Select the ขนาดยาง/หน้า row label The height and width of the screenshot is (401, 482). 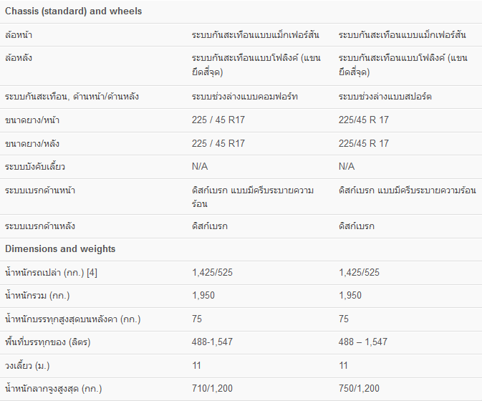point(32,120)
